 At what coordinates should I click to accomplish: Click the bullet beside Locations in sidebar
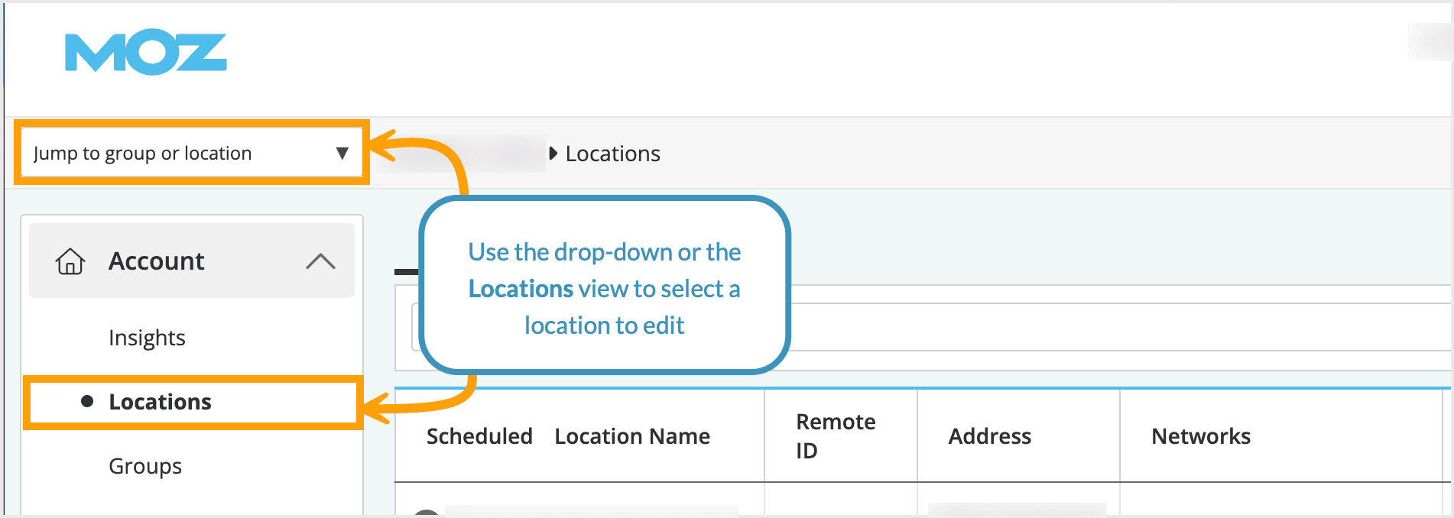87,401
